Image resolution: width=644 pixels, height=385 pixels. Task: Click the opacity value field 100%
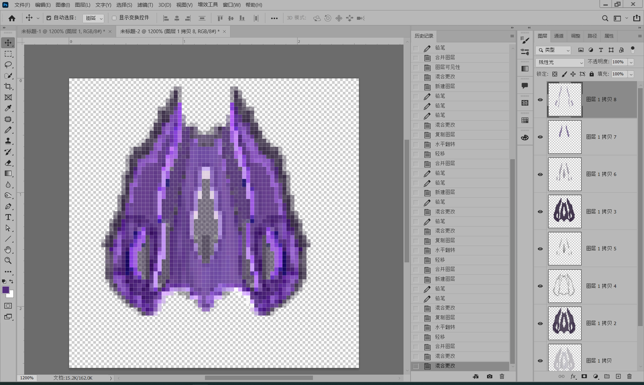(x=620, y=62)
